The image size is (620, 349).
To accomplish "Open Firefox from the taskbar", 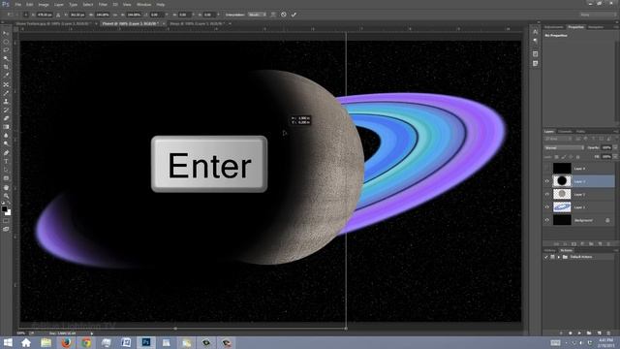I will (66, 342).
